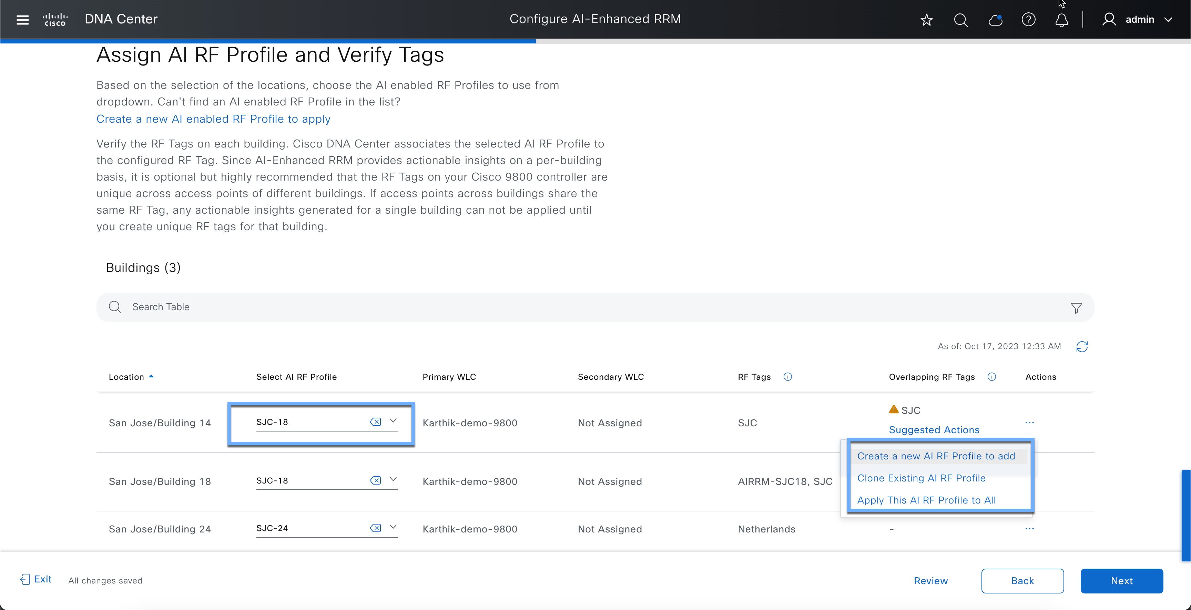The image size is (1191, 610).
Task: Click the vertical page scrollbar thumb
Action: coord(1186,515)
